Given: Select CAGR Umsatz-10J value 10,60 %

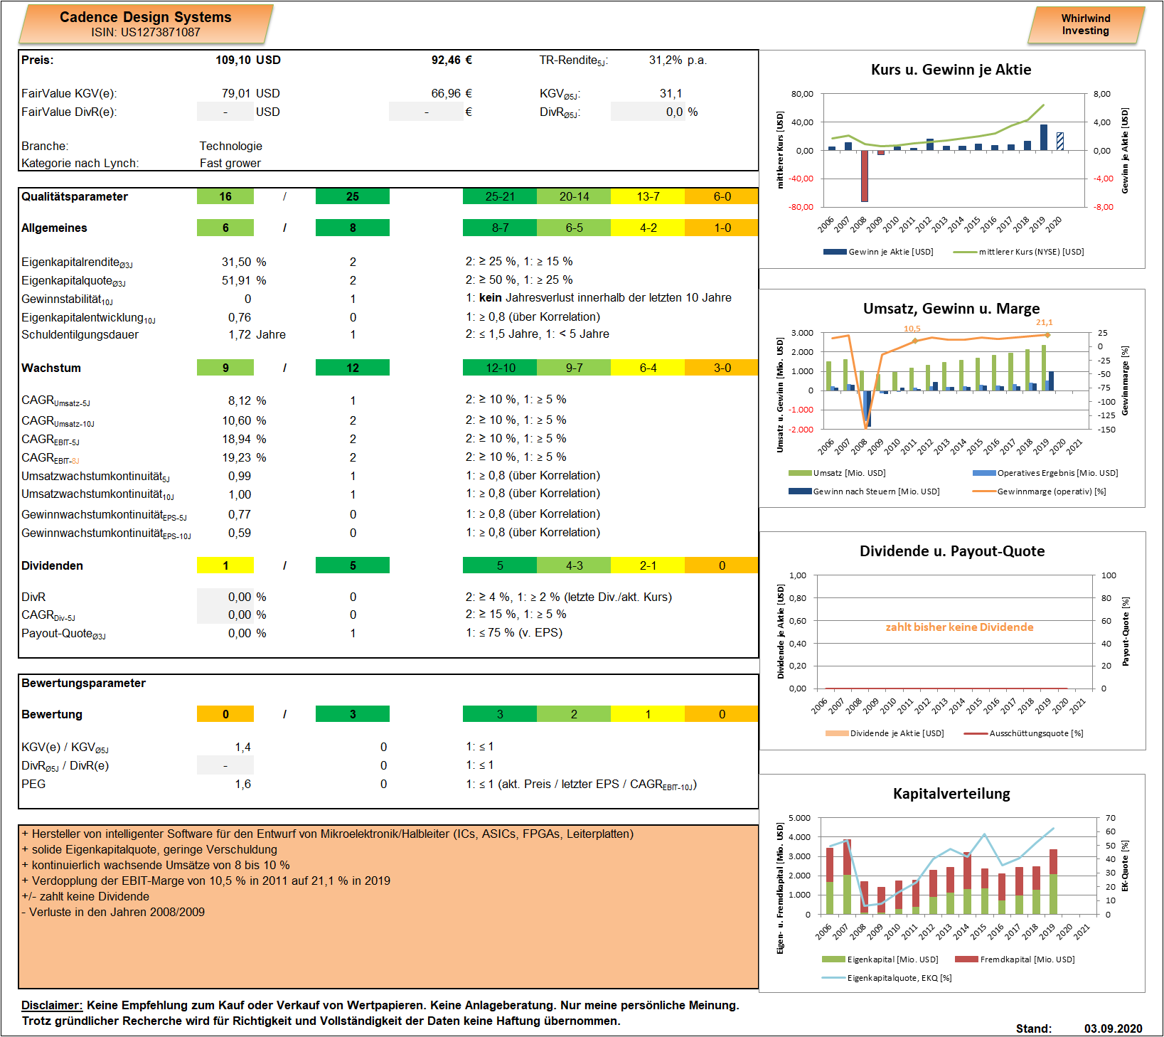Looking at the screenshot, I should [244, 420].
